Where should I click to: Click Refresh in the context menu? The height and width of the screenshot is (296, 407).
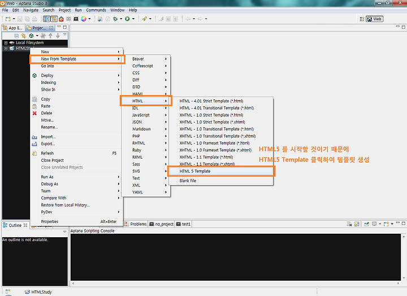76,153
